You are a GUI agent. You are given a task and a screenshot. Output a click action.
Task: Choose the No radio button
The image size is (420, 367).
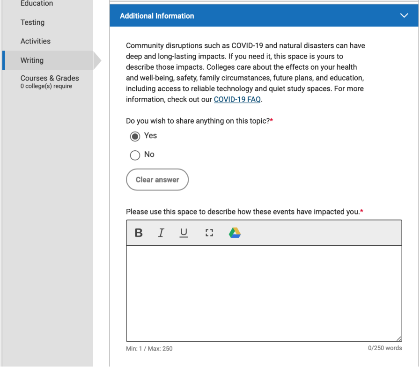click(135, 155)
